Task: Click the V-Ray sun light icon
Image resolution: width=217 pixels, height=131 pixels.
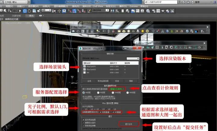Action: click(x=143, y=31)
